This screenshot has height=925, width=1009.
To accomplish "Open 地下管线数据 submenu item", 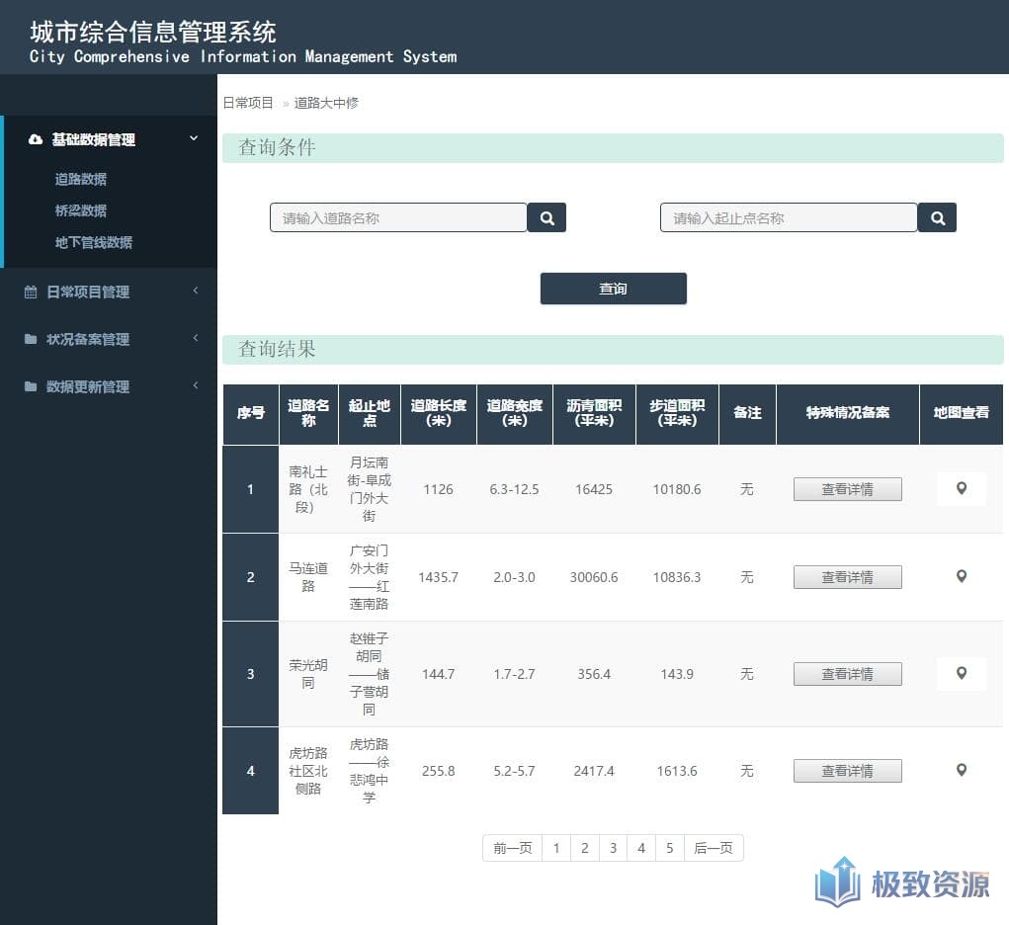I will coord(93,243).
